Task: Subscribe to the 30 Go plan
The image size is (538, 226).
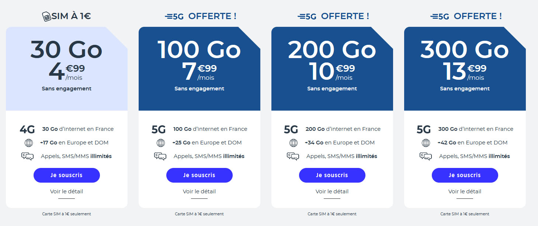Action: point(67,175)
